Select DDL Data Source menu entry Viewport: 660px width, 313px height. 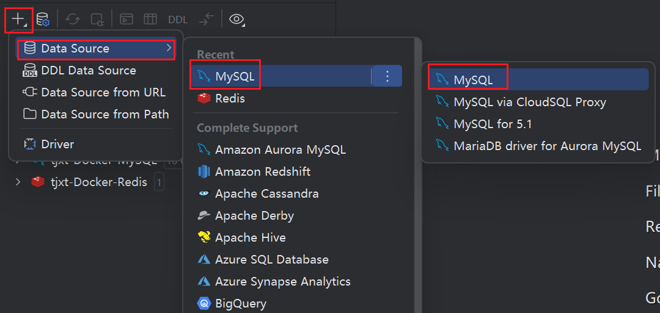[95, 71]
